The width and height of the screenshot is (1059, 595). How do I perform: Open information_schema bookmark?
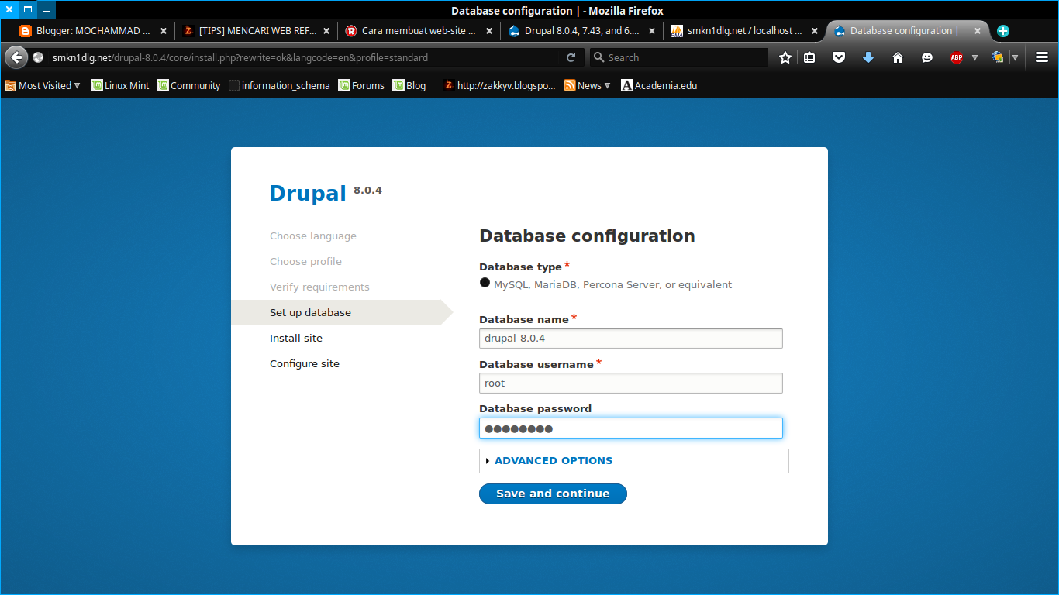pyautogui.click(x=279, y=85)
